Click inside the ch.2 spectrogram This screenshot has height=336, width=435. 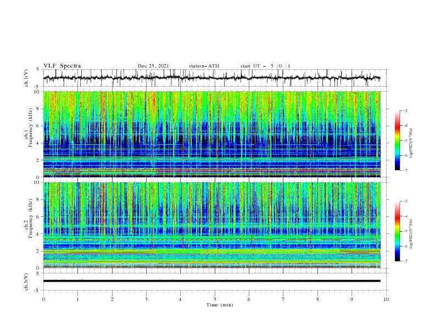tap(211, 225)
